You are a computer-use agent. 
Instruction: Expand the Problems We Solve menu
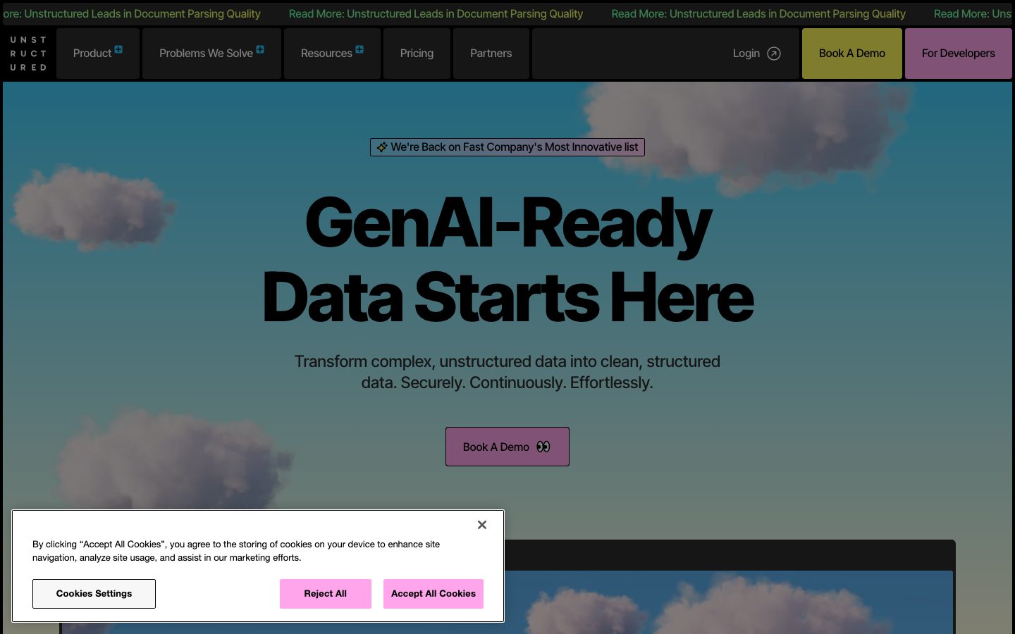click(x=211, y=54)
